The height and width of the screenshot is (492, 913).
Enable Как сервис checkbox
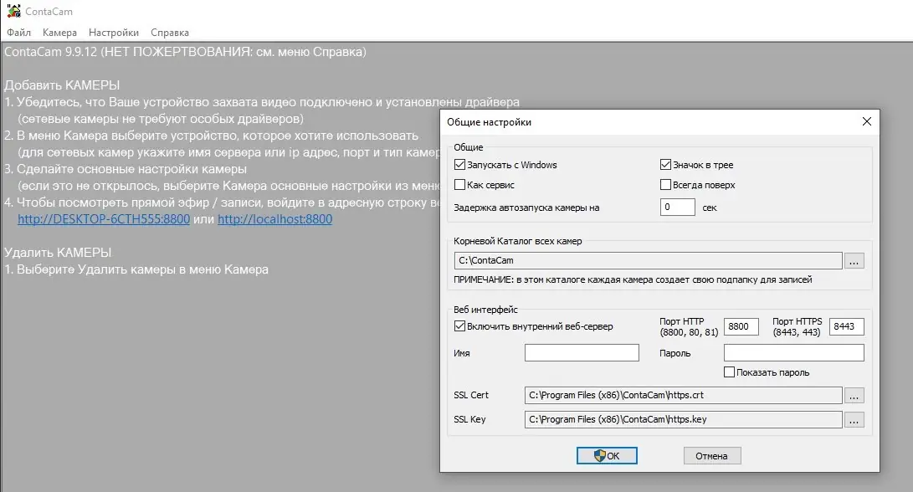pyautogui.click(x=459, y=184)
